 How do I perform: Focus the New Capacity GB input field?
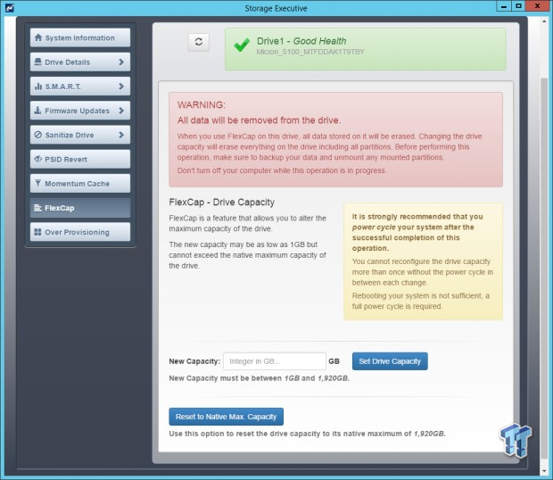click(x=275, y=361)
